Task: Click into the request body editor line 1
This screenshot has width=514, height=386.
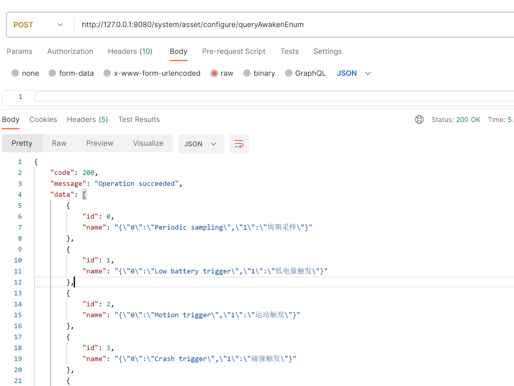Action: point(244,97)
